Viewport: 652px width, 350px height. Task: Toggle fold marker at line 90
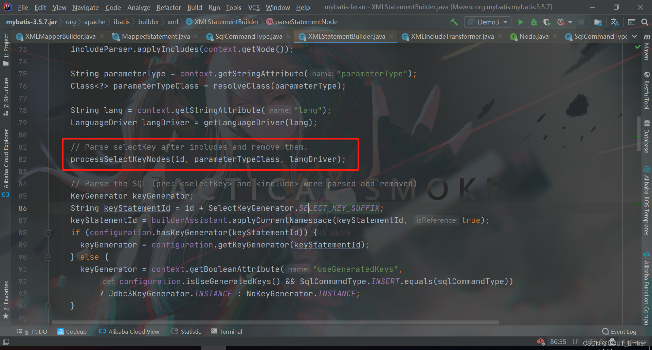(48, 257)
